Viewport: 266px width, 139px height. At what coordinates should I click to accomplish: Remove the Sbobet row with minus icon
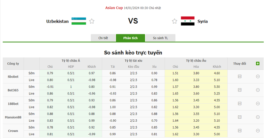[258, 76]
